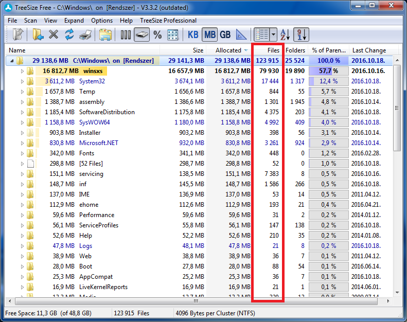
Task: Click the 12,4 % bar for System32
Action: [x=329, y=81]
